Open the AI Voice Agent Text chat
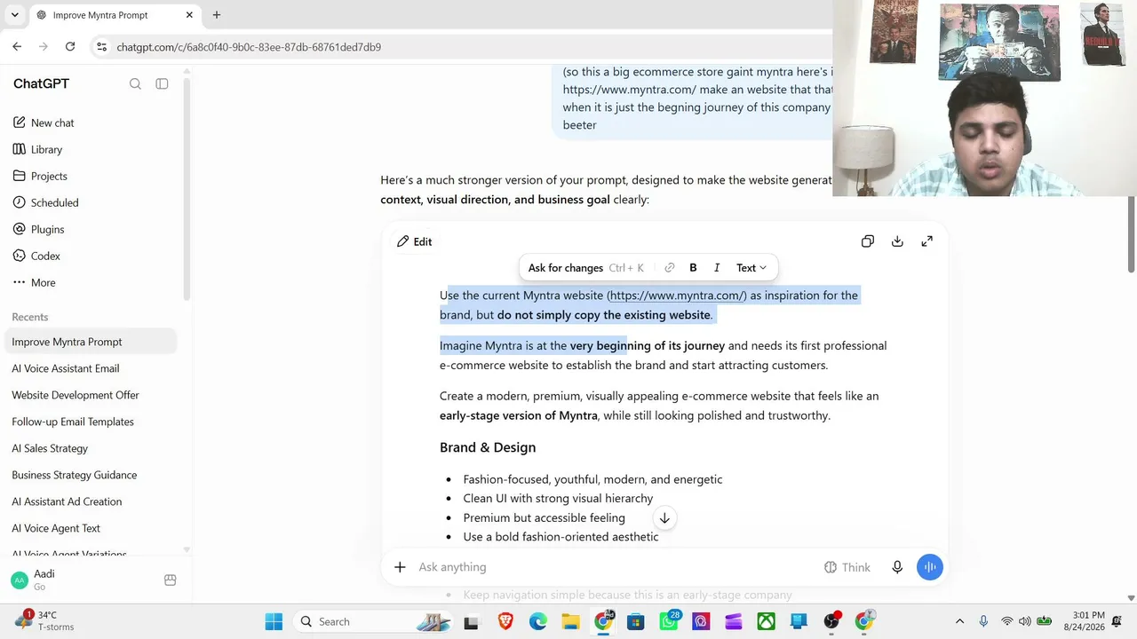The height and width of the screenshot is (639, 1137). (91, 528)
